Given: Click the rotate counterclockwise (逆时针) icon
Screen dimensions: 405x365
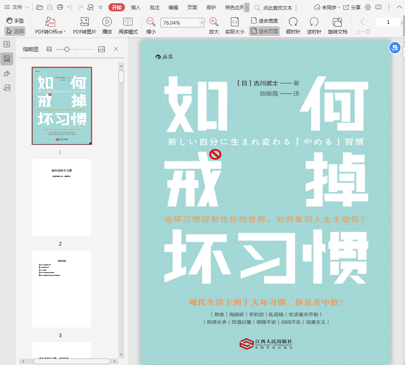Looking at the screenshot, I should click(x=314, y=22).
